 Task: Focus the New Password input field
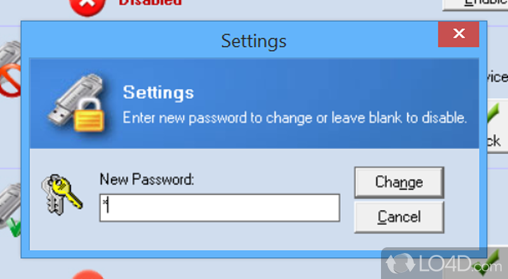click(219, 208)
